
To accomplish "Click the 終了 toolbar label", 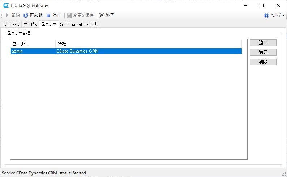I will tap(110, 15).
